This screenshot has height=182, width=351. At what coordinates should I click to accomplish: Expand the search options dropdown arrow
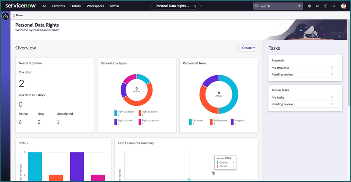click(299, 6)
